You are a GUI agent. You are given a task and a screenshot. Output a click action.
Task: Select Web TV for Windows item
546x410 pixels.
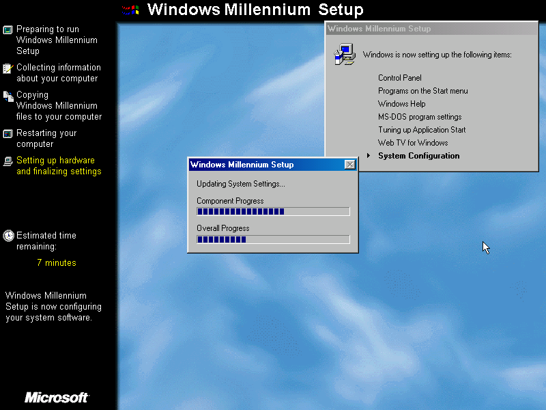413,143
